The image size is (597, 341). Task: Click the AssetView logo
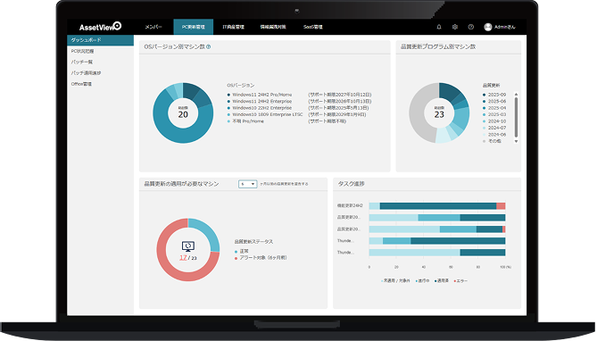click(100, 27)
